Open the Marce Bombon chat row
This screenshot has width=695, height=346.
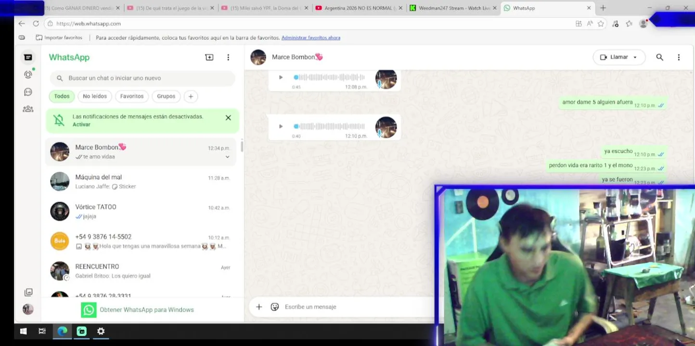141,152
